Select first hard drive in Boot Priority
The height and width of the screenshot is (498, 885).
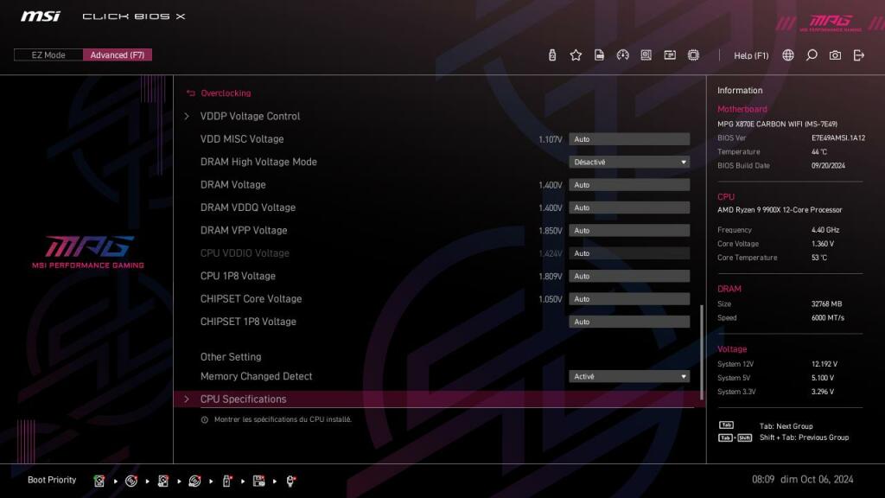99,480
